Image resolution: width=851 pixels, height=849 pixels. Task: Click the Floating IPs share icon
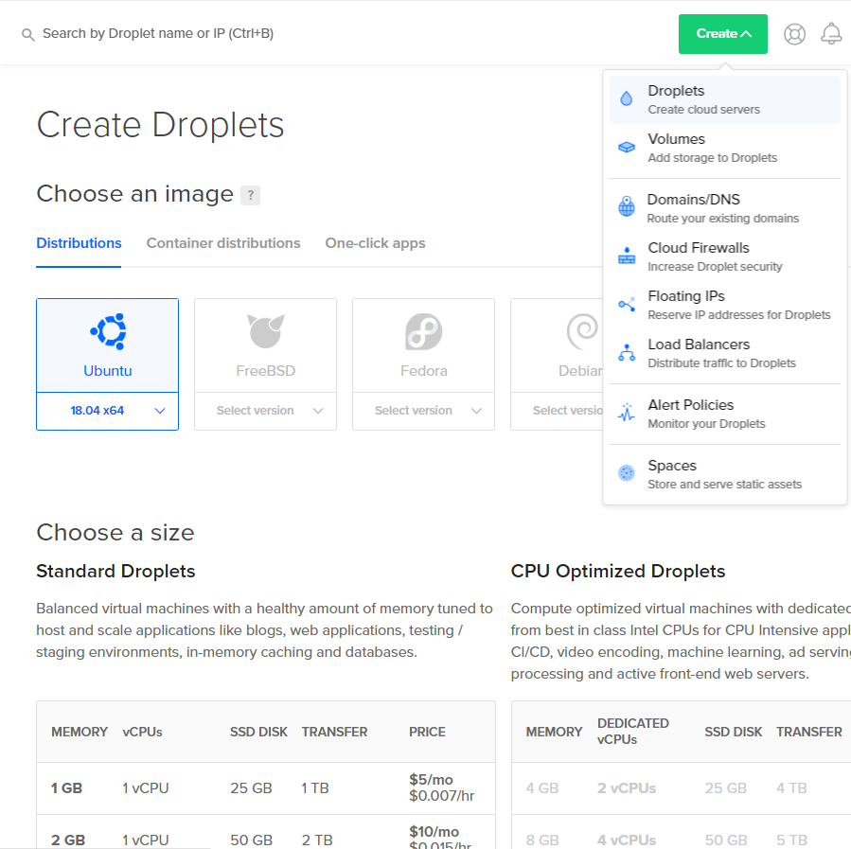(627, 305)
